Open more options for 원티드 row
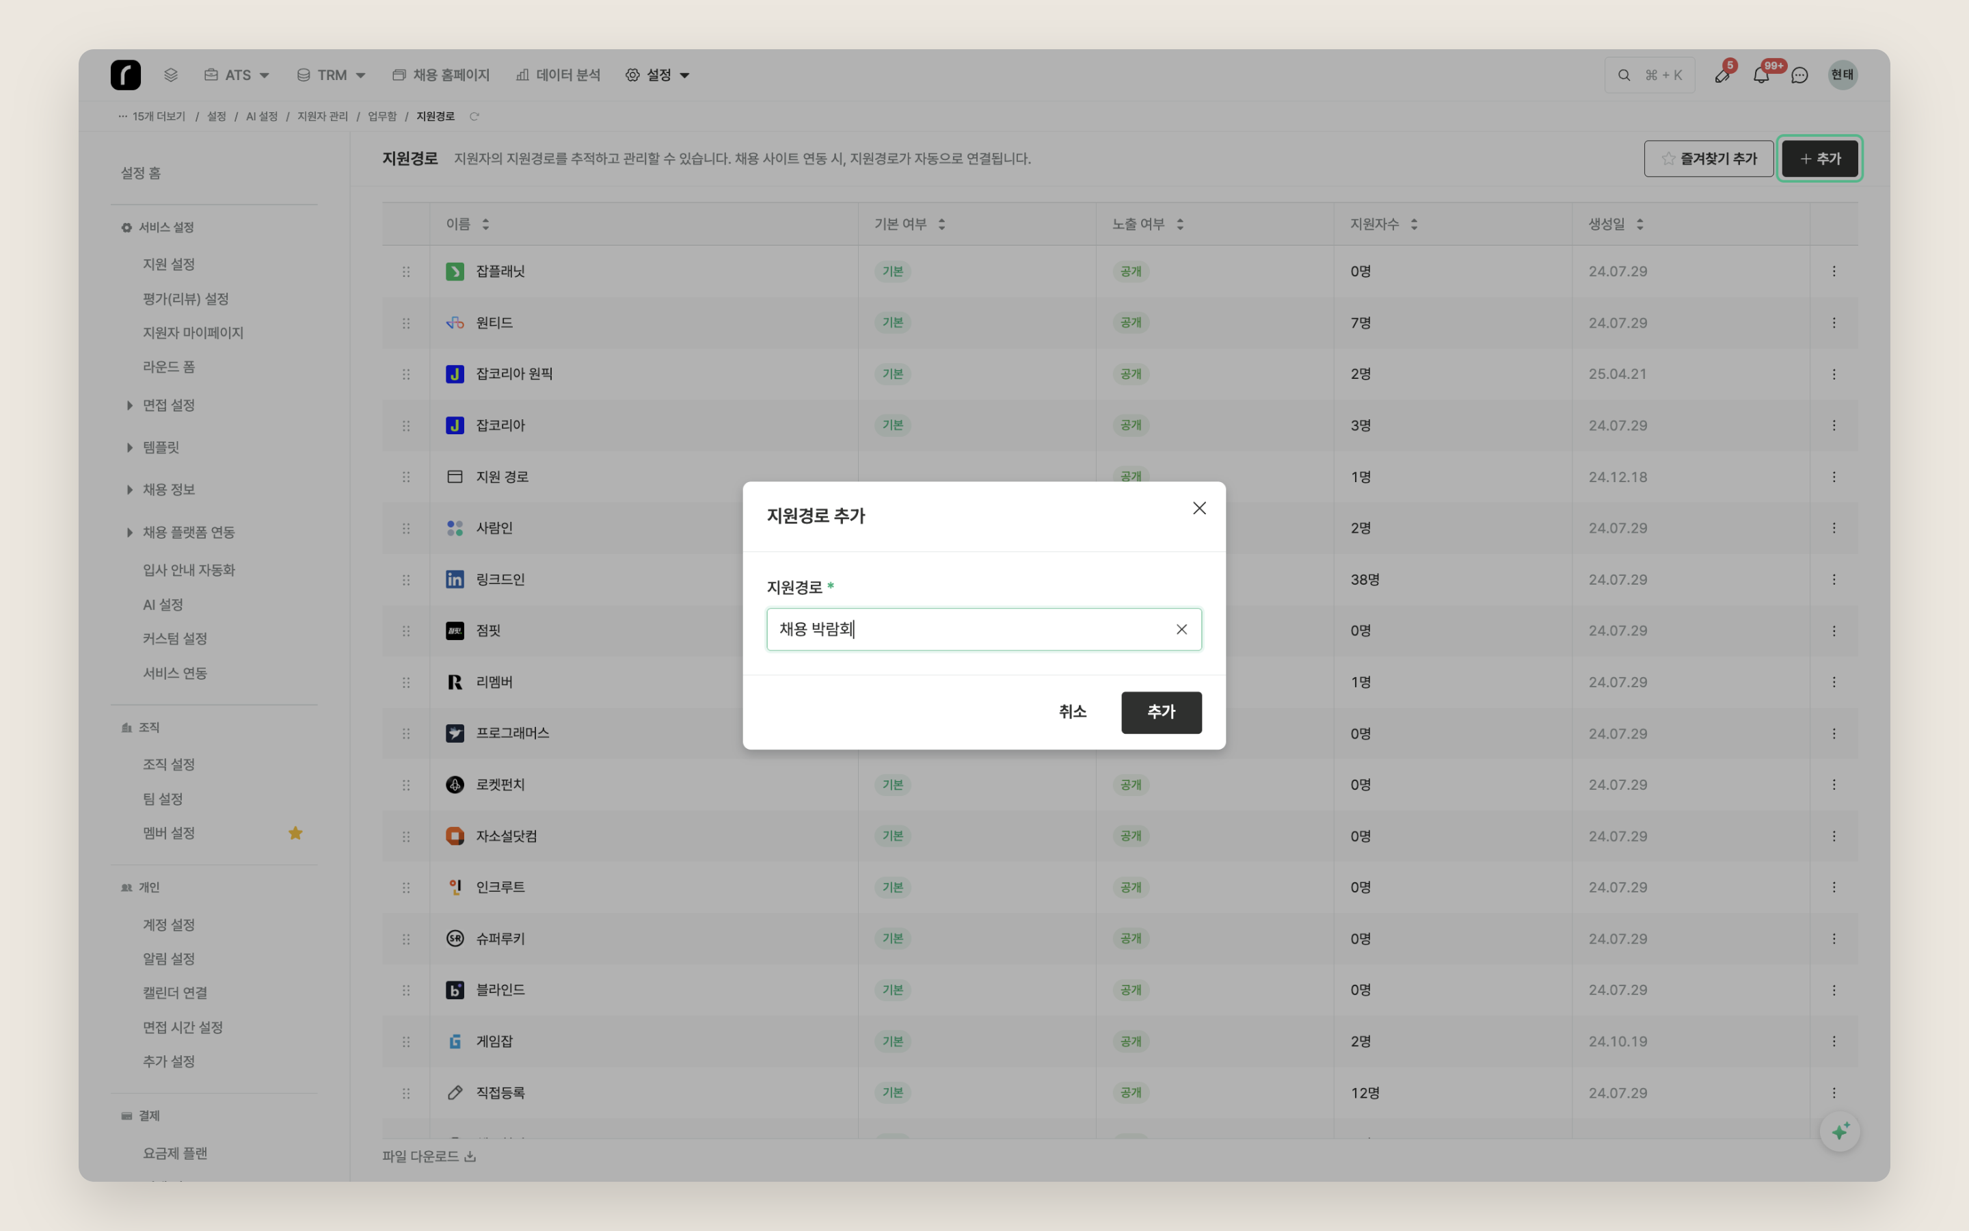1969x1231 pixels. pos(1833,322)
